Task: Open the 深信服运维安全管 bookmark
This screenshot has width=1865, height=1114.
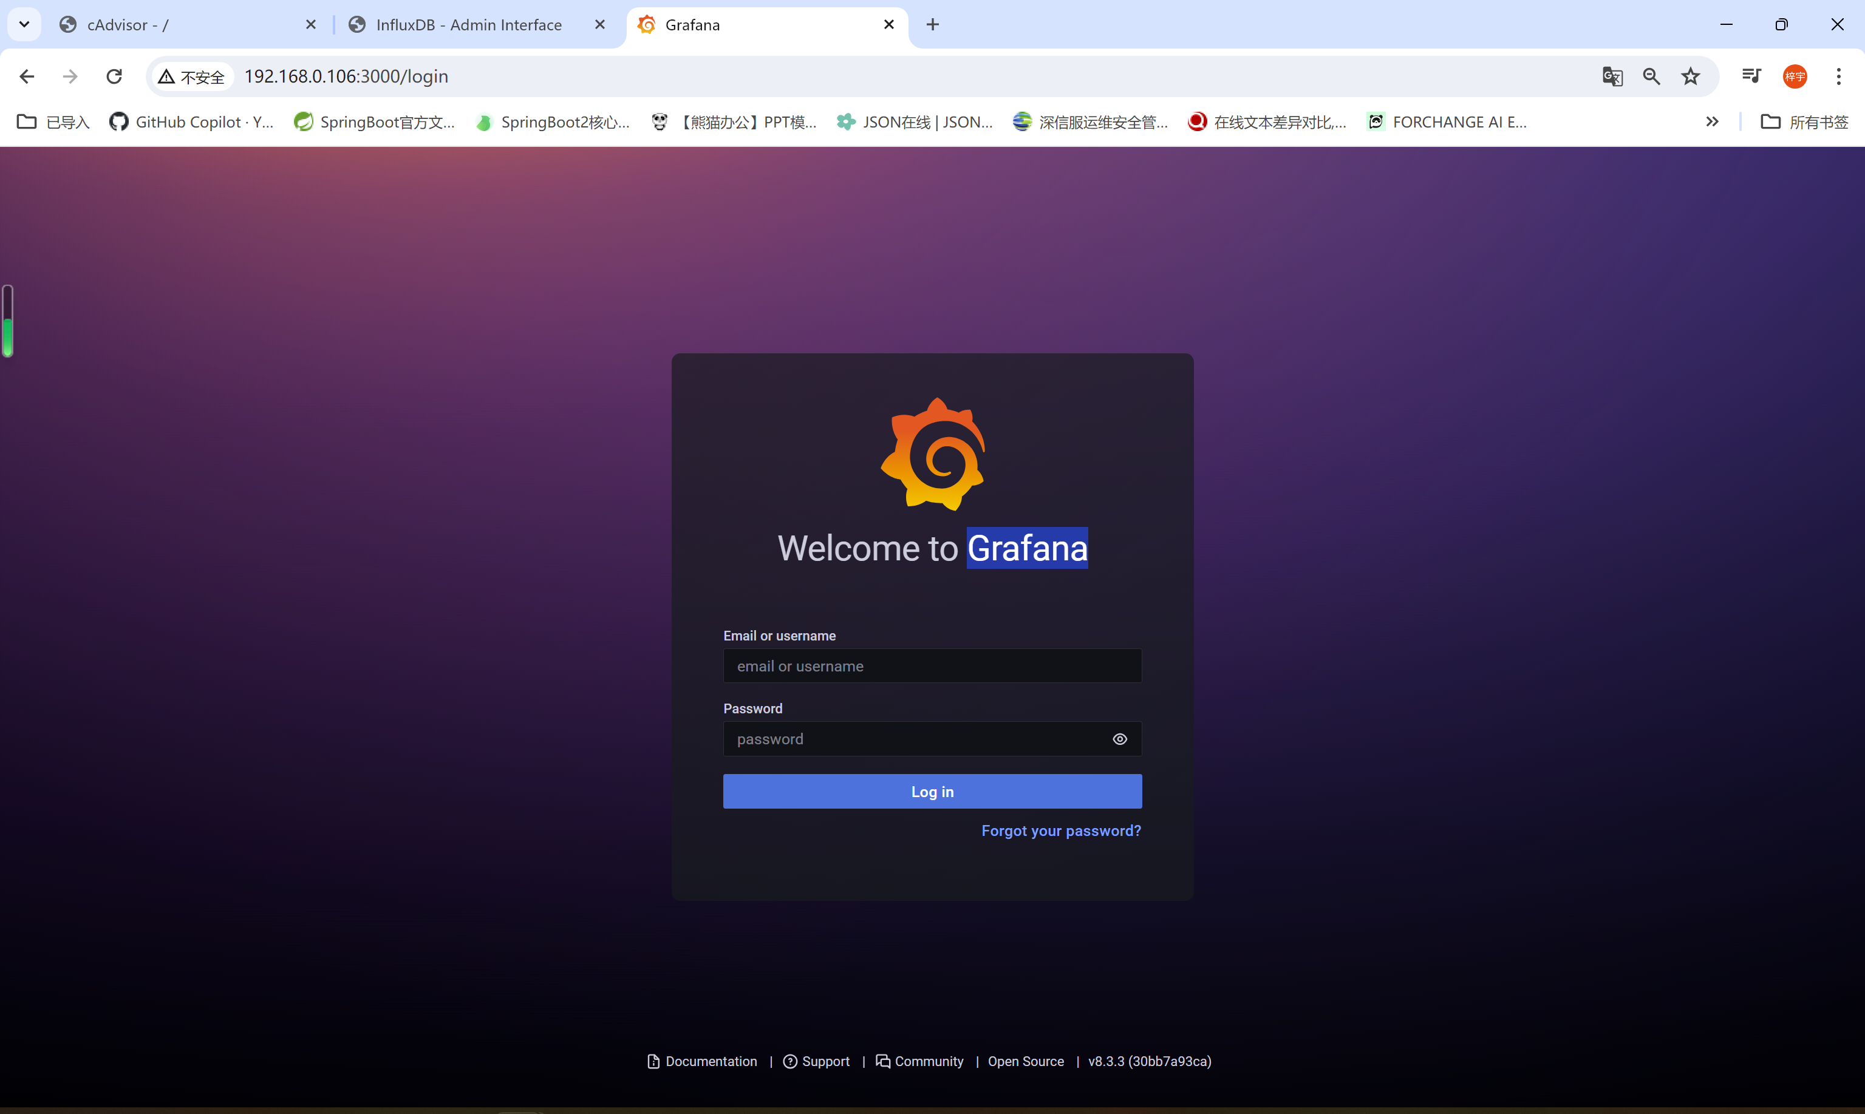Action: (x=1090, y=121)
